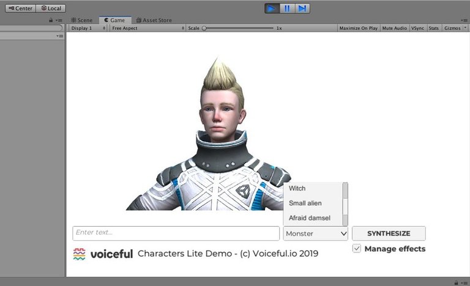470x286 pixels.
Task: Toggle Maximize On Play
Action: tap(359, 28)
